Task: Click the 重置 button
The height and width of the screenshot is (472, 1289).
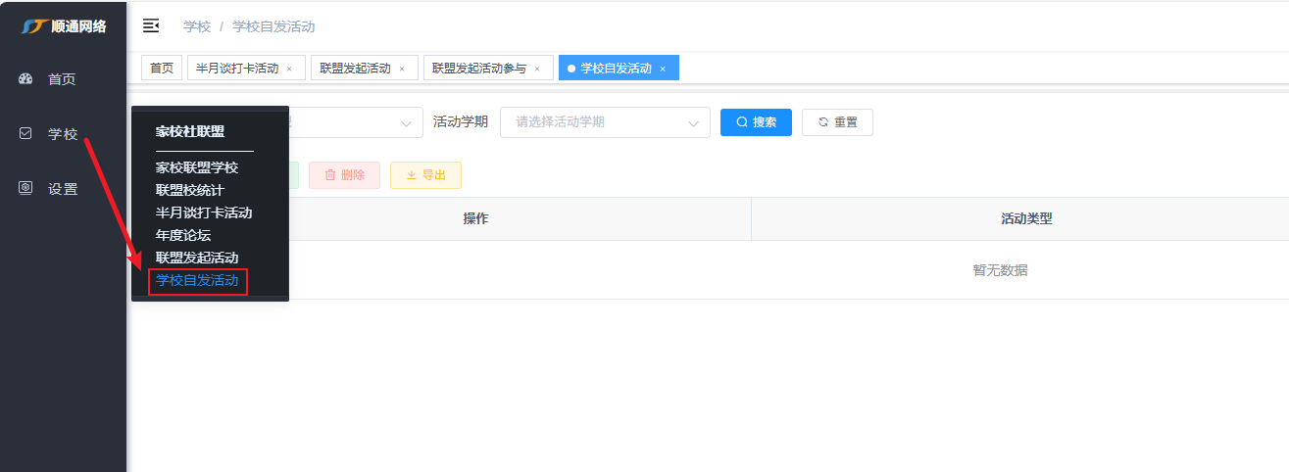Action: pyautogui.click(x=836, y=122)
